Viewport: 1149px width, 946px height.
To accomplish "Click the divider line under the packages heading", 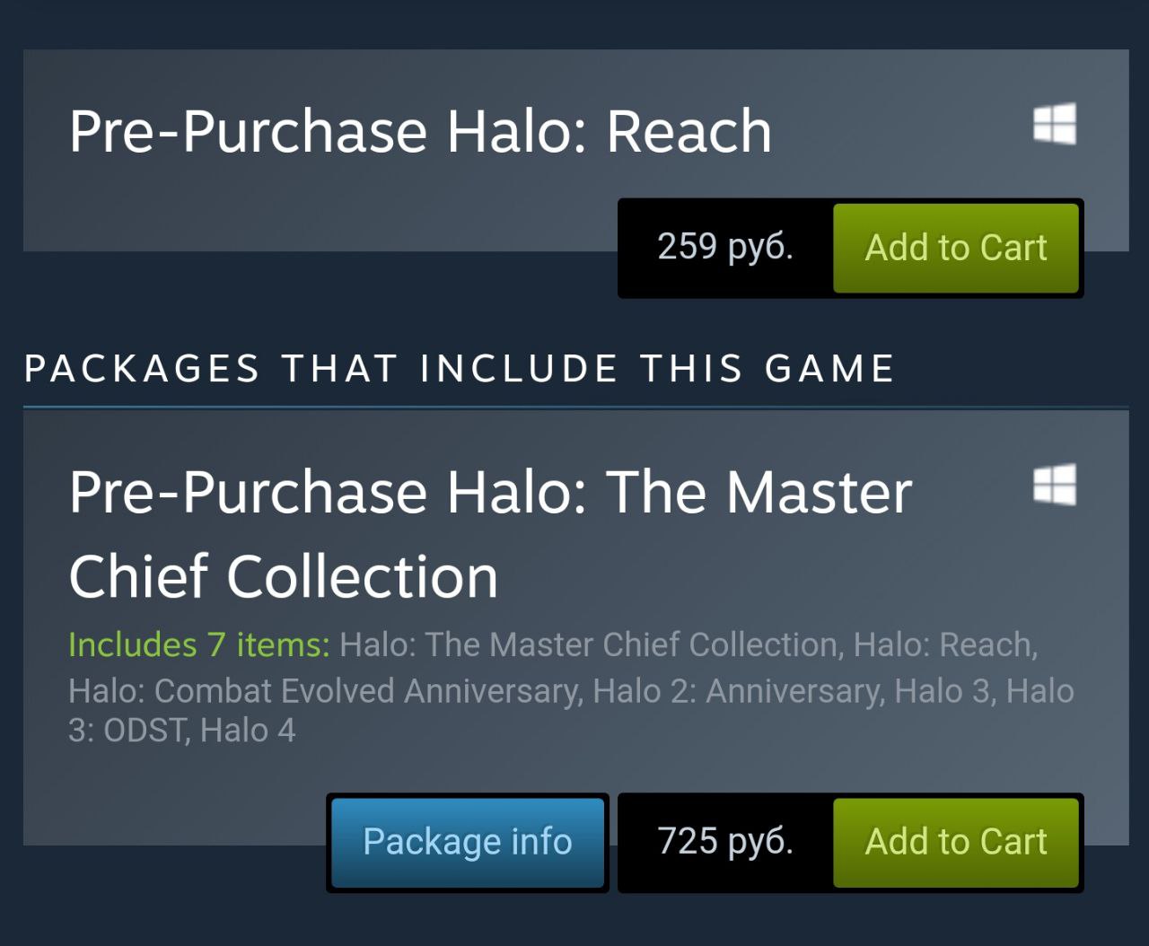I will (574, 408).
